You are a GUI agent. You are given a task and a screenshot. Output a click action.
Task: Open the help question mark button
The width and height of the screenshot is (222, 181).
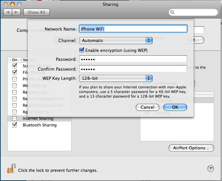click(210, 169)
